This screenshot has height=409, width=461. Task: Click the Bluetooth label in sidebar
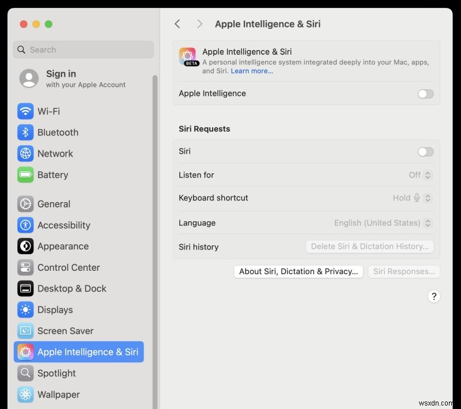[58, 132]
